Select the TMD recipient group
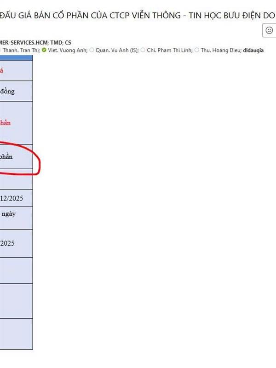 56,43
